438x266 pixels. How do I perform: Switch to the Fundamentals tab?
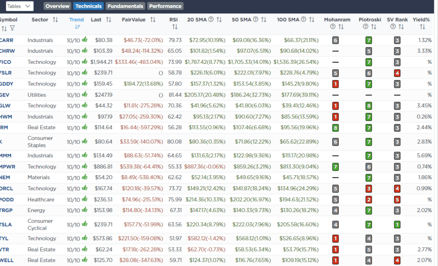(125, 6)
